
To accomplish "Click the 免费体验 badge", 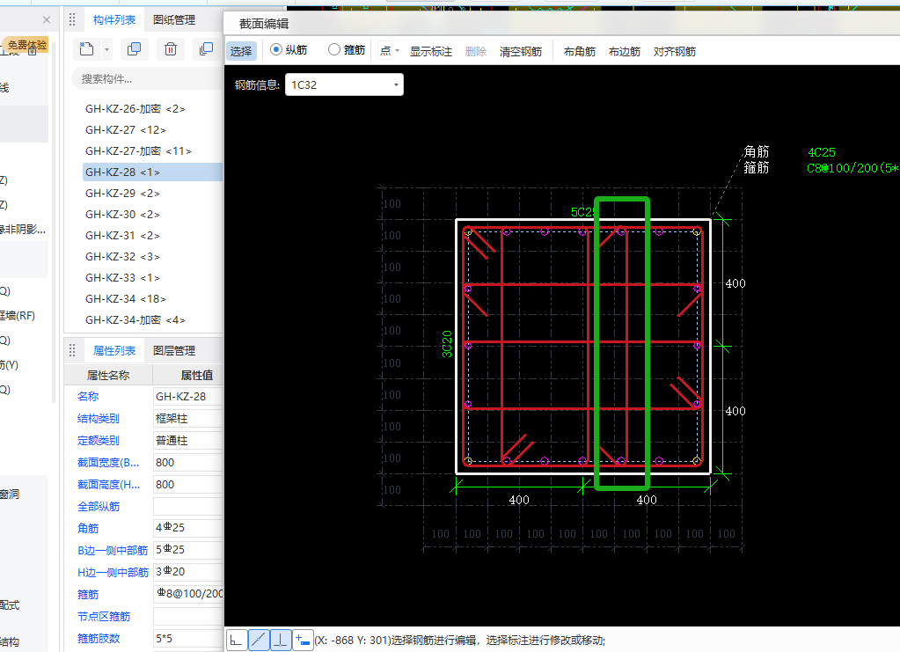I will pos(27,45).
